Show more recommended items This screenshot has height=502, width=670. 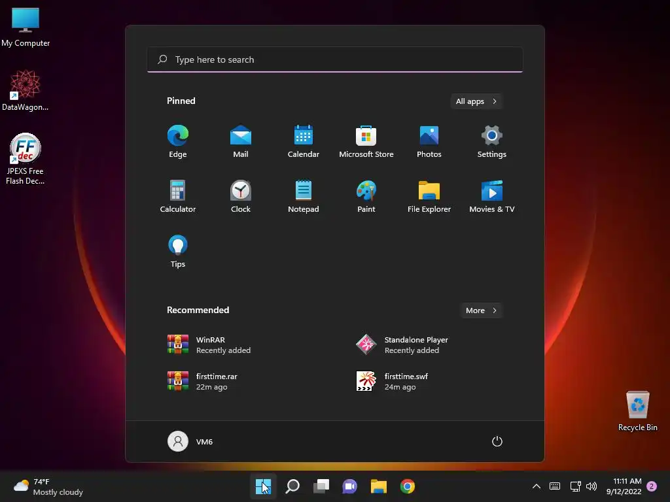[481, 310]
